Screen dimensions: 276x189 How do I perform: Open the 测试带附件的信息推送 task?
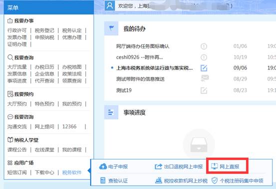[140, 79]
